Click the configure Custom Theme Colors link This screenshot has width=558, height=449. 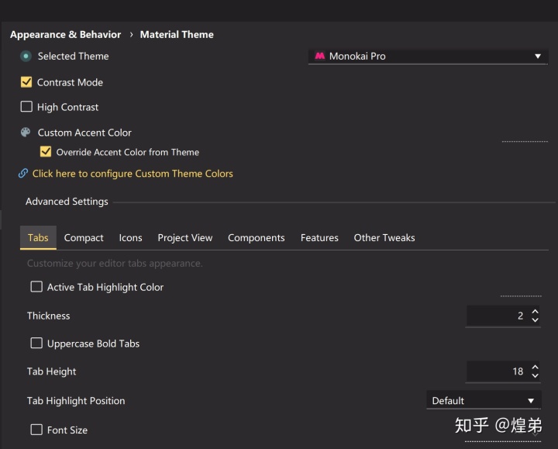tap(133, 174)
